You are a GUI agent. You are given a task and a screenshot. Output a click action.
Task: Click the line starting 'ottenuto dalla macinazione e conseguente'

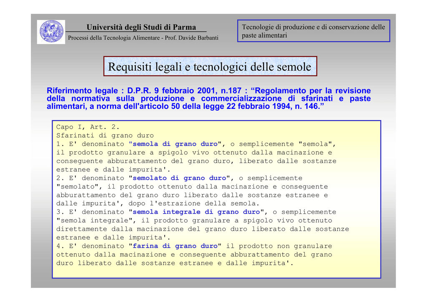194,254
